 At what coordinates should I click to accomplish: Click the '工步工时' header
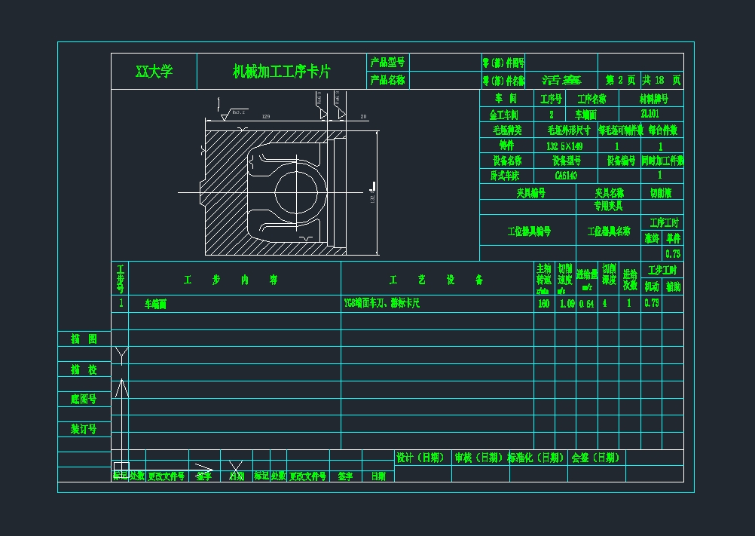click(x=662, y=270)
